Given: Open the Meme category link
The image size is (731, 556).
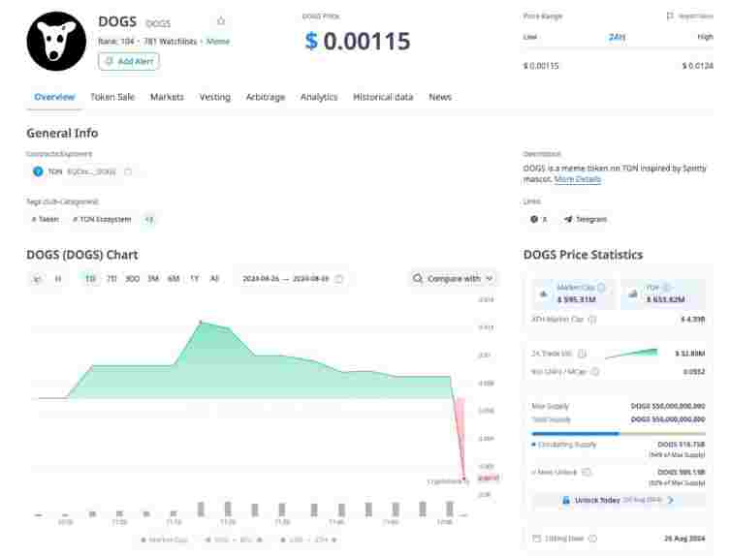Looking at the screenshot, I should click(x=218, y=42).
